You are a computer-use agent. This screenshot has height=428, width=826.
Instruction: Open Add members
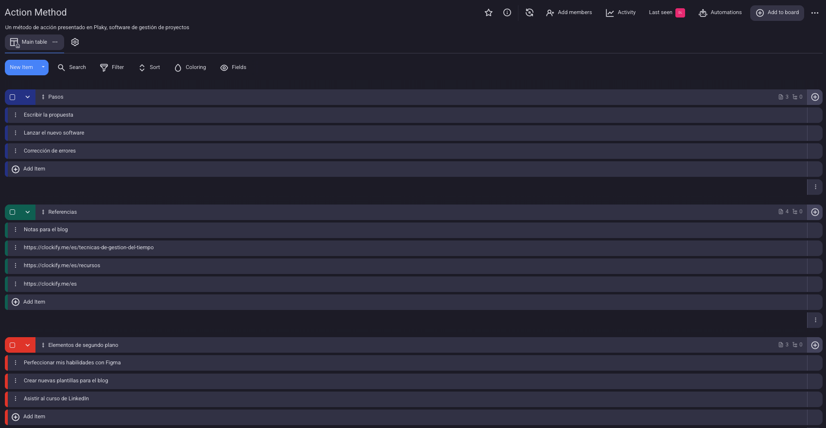point(569,13)
